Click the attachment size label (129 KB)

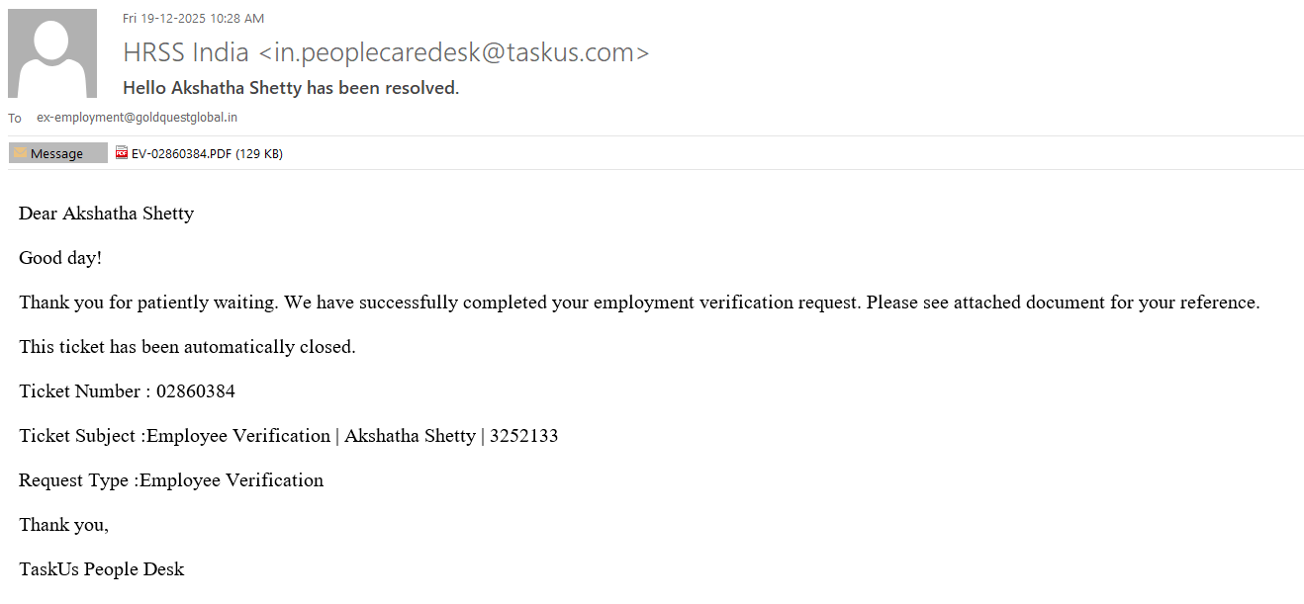(259, 153)
